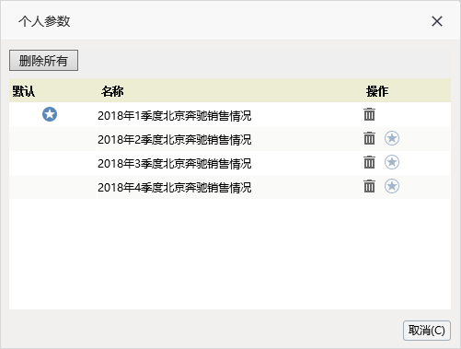Screen dimensions: 461x349
Task: Set 2018年3季度 entry as default with star
Action: coord(392,162)
